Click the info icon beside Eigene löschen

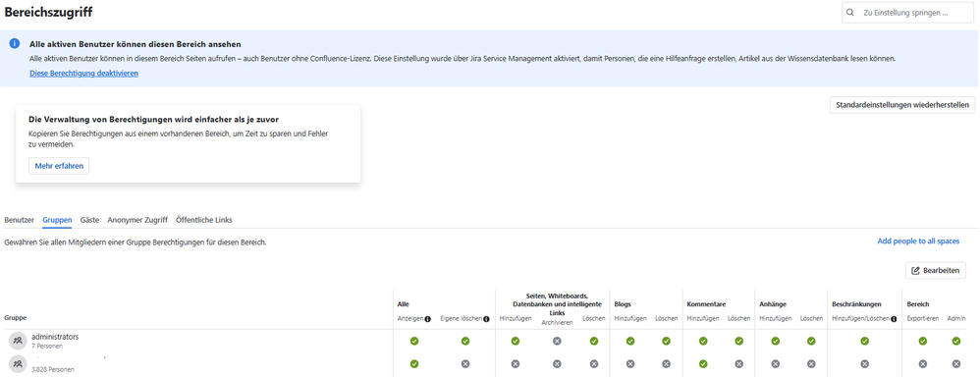(486, 319)
